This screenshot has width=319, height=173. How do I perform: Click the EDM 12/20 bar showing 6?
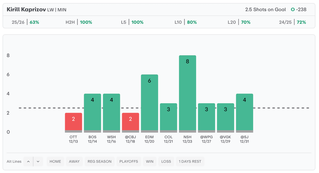coord(150,103)
